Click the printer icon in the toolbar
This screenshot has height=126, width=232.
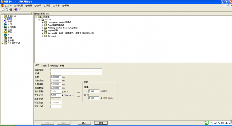coord(11,9)
